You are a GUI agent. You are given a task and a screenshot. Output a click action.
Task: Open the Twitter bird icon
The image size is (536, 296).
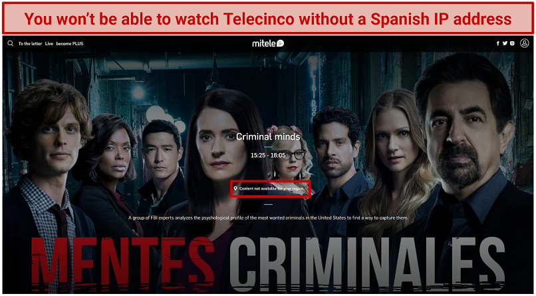(x=505, y=43)
